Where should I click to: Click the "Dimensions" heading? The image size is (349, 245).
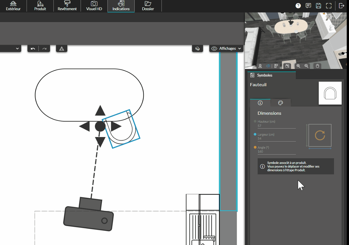click(x=269, y=113)
